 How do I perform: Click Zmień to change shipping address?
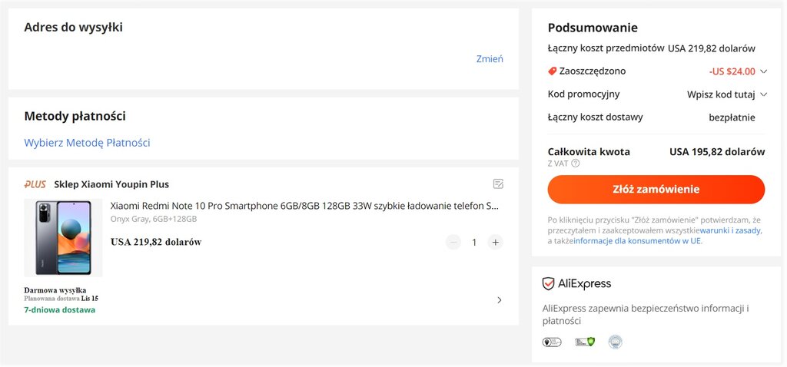[490, 58]
